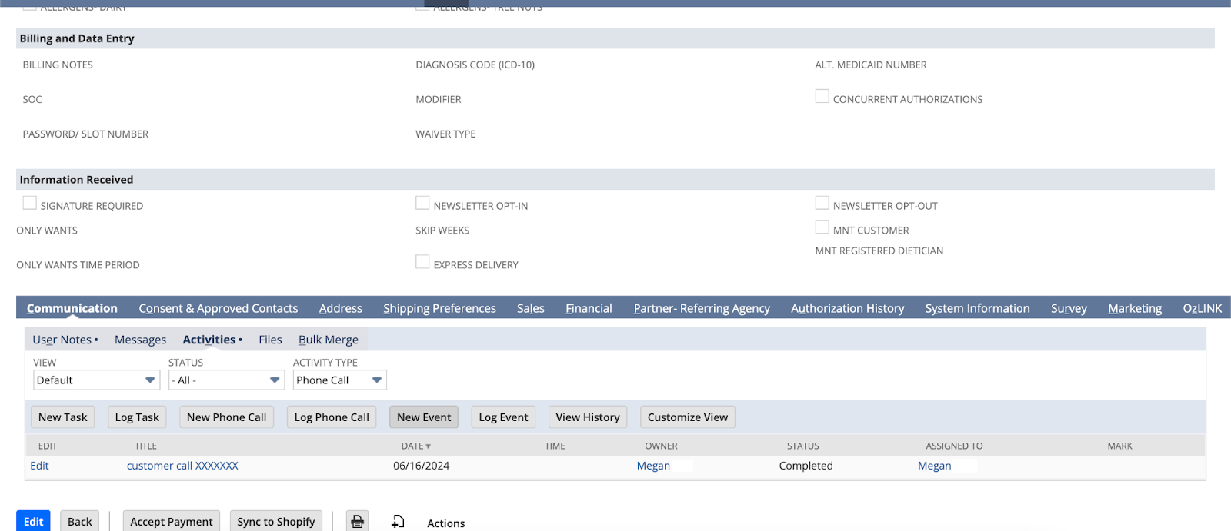Click the print icon in bottom toolbar
The image size is (1231, 531).
357,521
